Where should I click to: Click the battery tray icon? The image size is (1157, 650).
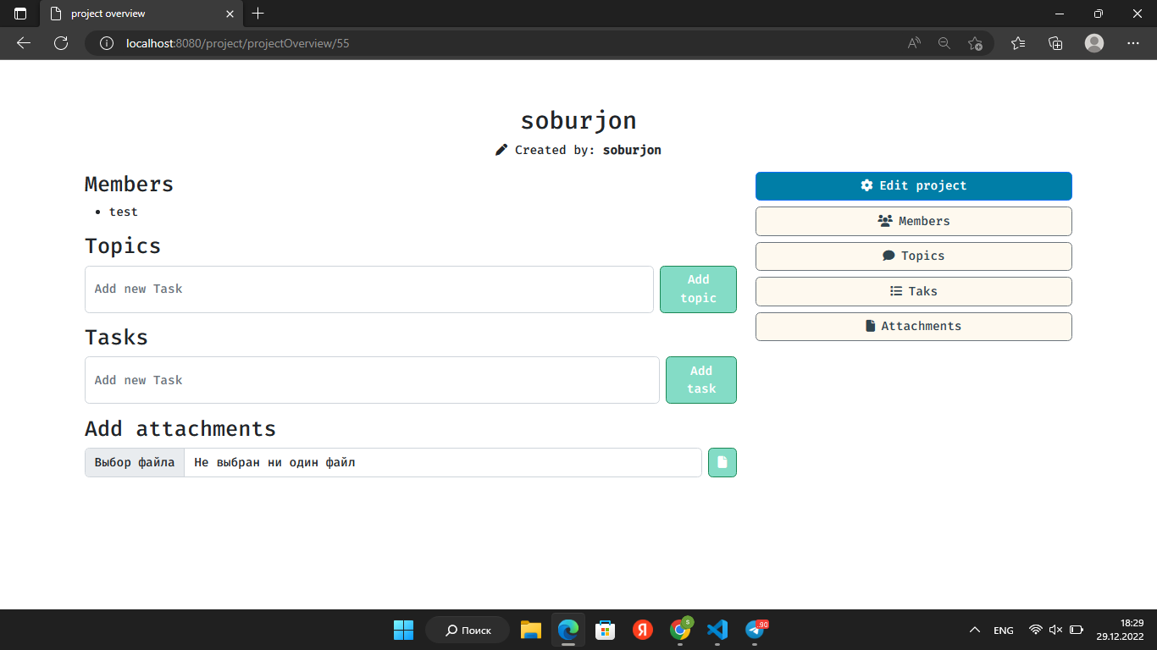[1077, 630]
